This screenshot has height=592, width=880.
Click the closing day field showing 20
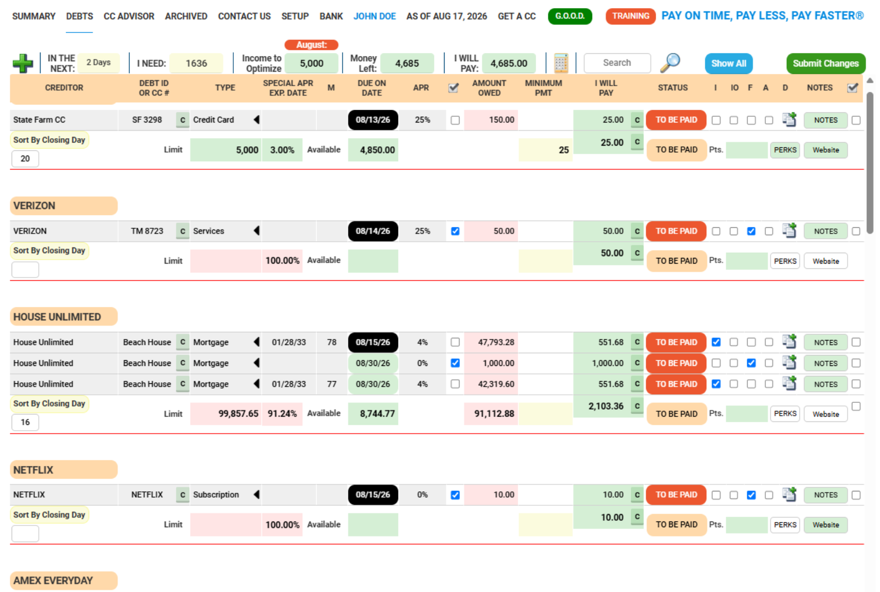(x=25, y=158)
